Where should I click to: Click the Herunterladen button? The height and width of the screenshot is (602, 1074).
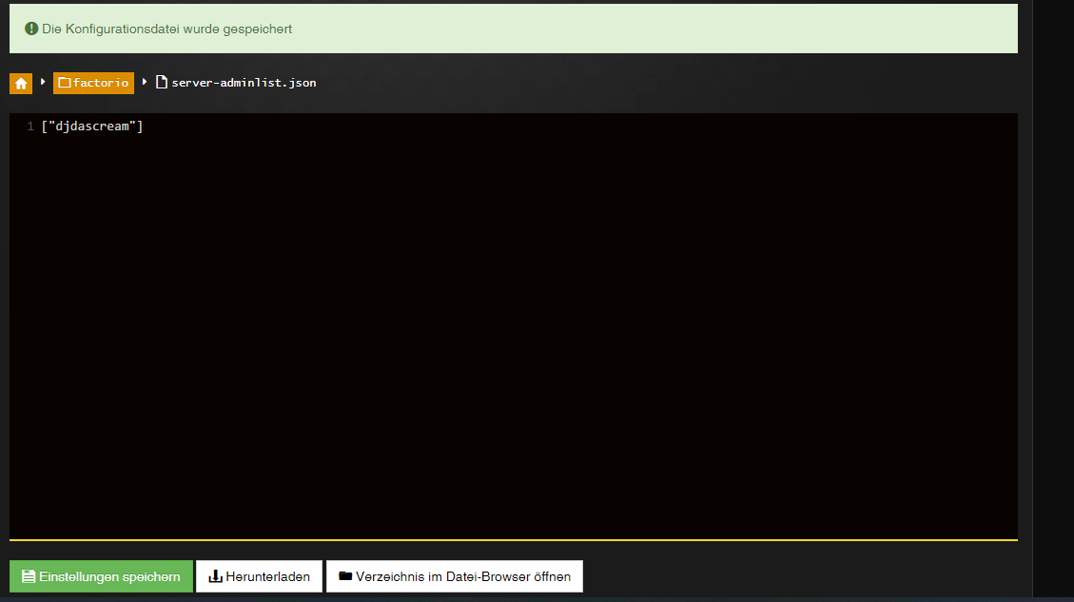click(259, 576)
